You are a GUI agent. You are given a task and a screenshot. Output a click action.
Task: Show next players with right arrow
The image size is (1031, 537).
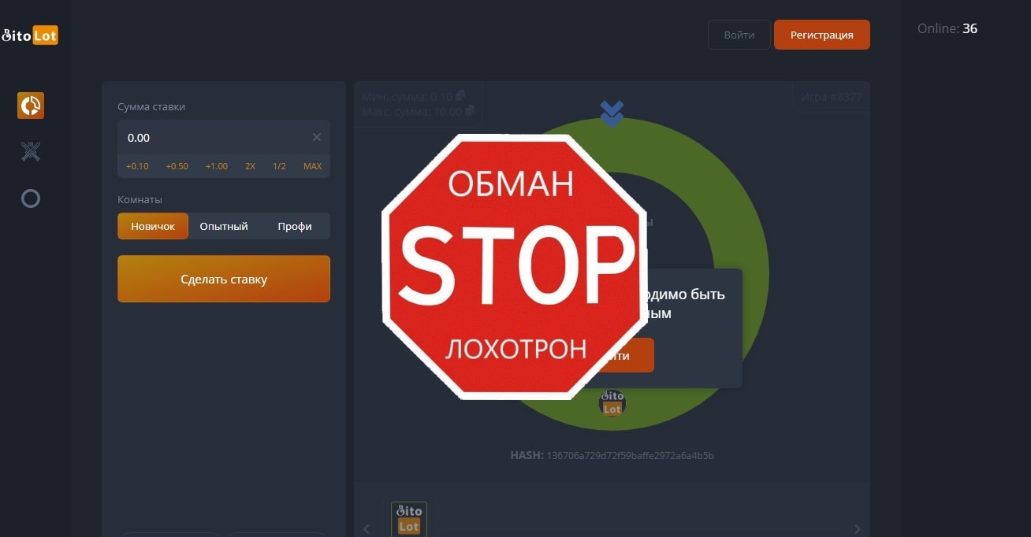tap(858, 529)
